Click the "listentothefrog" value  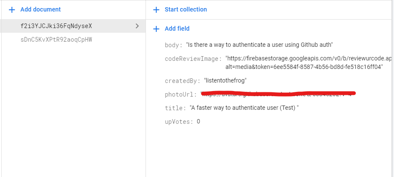pyautogui.click(x=225, y=80)
